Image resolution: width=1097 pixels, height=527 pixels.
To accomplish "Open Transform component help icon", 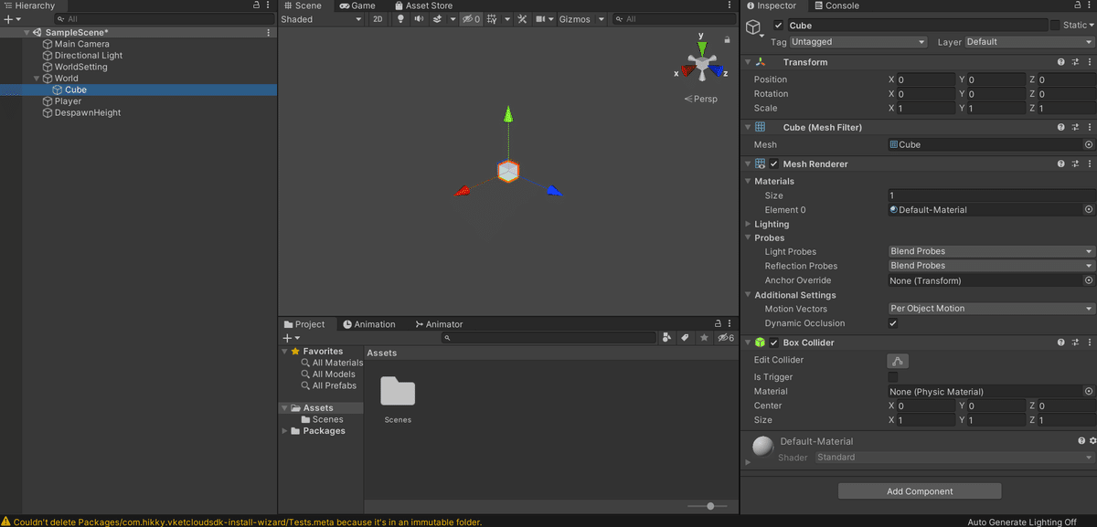I will [x=1060, y=62].
